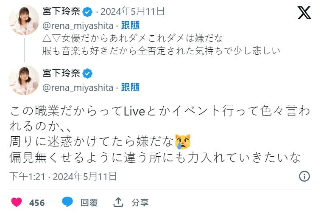
Task: Click the share upload arrow icon
Action: pyautogui.click(x=118, y=202)
